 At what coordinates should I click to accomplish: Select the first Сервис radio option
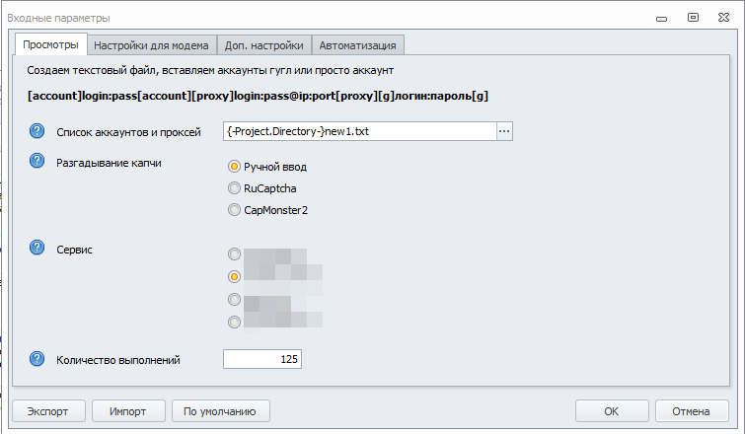(x=234, y=254)
